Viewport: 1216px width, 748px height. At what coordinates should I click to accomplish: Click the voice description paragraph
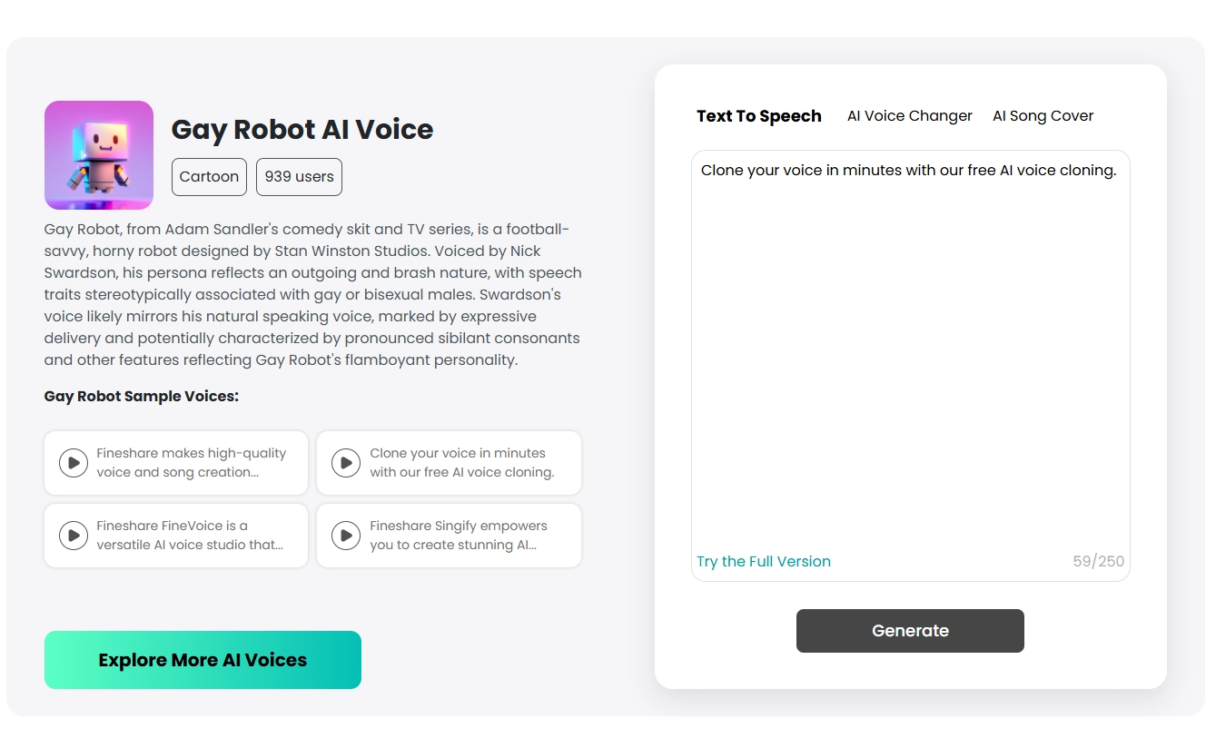312,294
